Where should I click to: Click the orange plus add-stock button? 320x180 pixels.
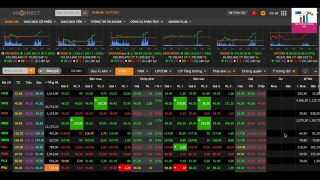31,70
